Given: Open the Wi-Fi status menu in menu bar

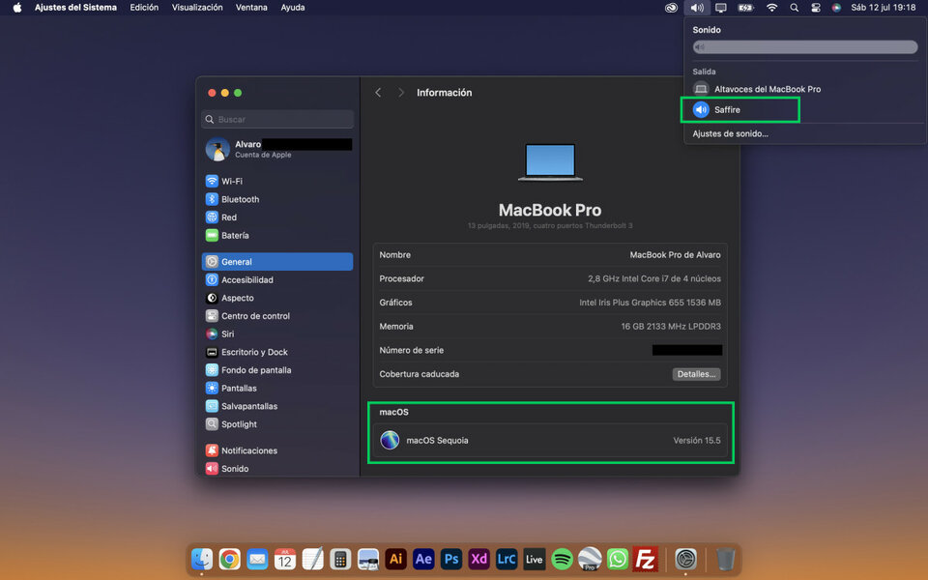Looking at the screenshot, I should tap(771, 8).
